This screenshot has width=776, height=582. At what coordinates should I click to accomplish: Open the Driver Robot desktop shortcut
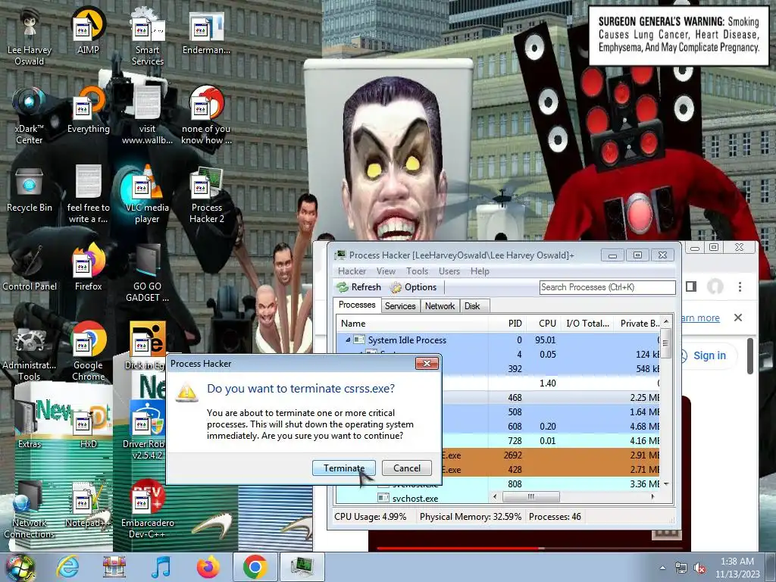tap(147, 431)
